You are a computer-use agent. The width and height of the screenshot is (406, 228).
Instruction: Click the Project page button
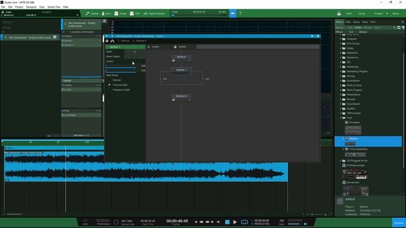click(378, 13)
